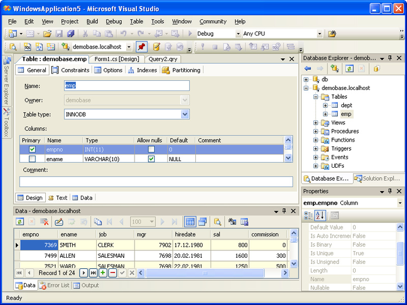Image resolution: width=407 pixels, height=305 pixels.
Task: Toggle auto-hide pin on Database Explorer panel
Action: pos(390,58)
